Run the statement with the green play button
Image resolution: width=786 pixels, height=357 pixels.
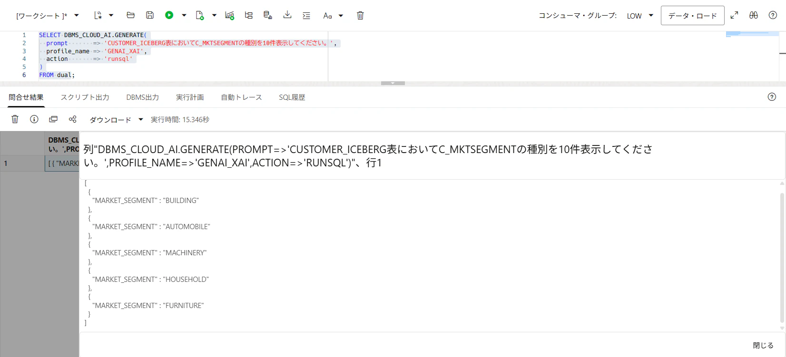pos(169,15)
